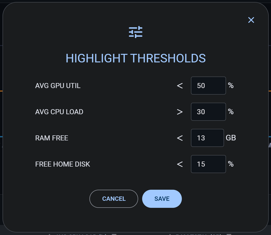Toggle the less-than operator for FREE HOME DISK
Image resolution: width=271 pixels, height=235 pixels.
click(180, 164)
